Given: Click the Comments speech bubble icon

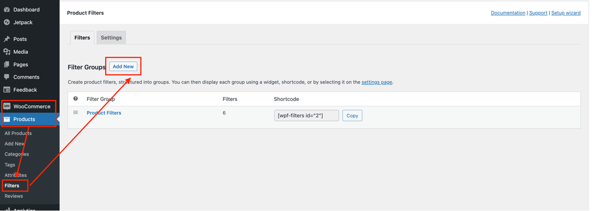Looking at the screenshot, I should (x=7, y=77).
